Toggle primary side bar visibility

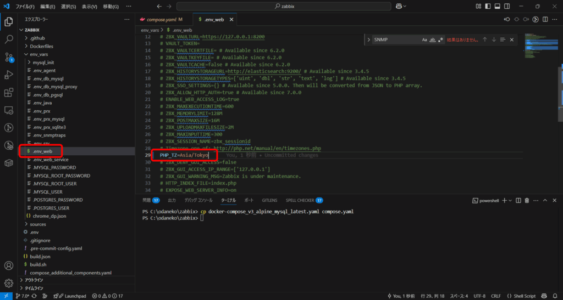(x=488, y=7)
